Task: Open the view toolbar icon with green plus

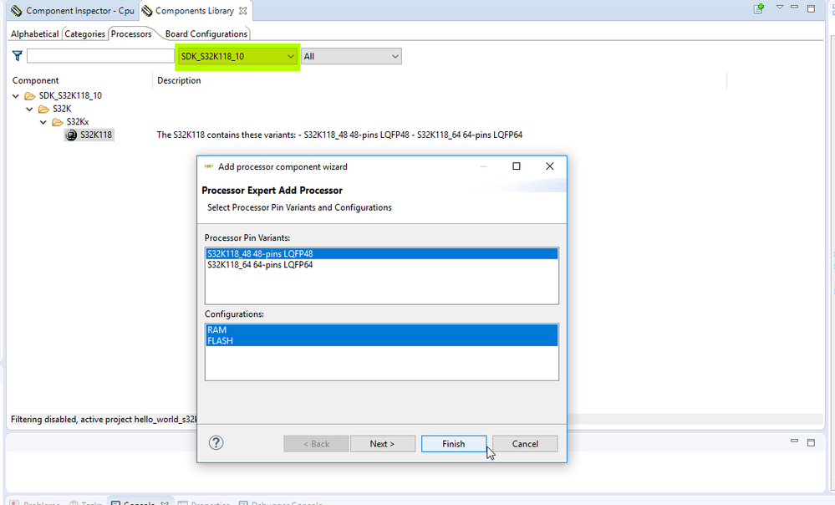Action: (758, 8)
